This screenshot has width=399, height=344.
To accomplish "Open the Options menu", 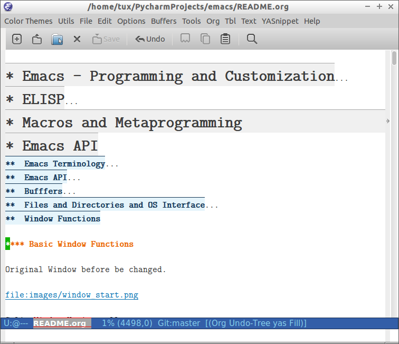I will point(131,21).
